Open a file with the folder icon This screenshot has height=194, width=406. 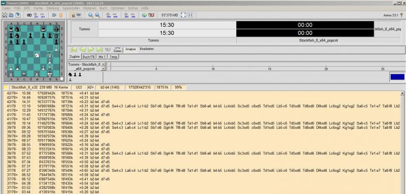(11, 15)
